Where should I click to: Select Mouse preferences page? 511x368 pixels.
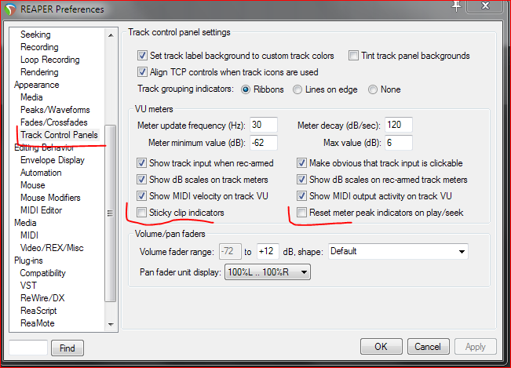(33, 185)
